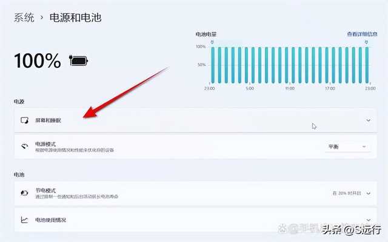
Task: Click the battery charging icon beside 100%
Action: coord(78,60)
